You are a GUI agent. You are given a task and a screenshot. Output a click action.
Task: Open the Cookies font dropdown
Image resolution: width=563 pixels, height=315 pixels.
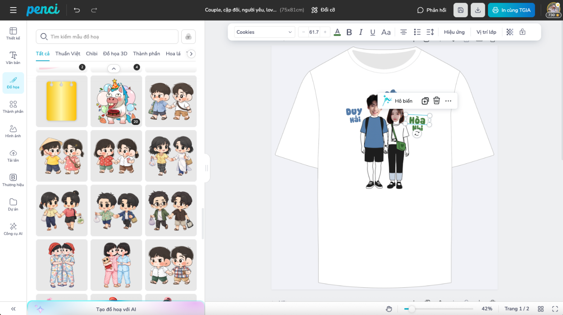click(264, 32)
